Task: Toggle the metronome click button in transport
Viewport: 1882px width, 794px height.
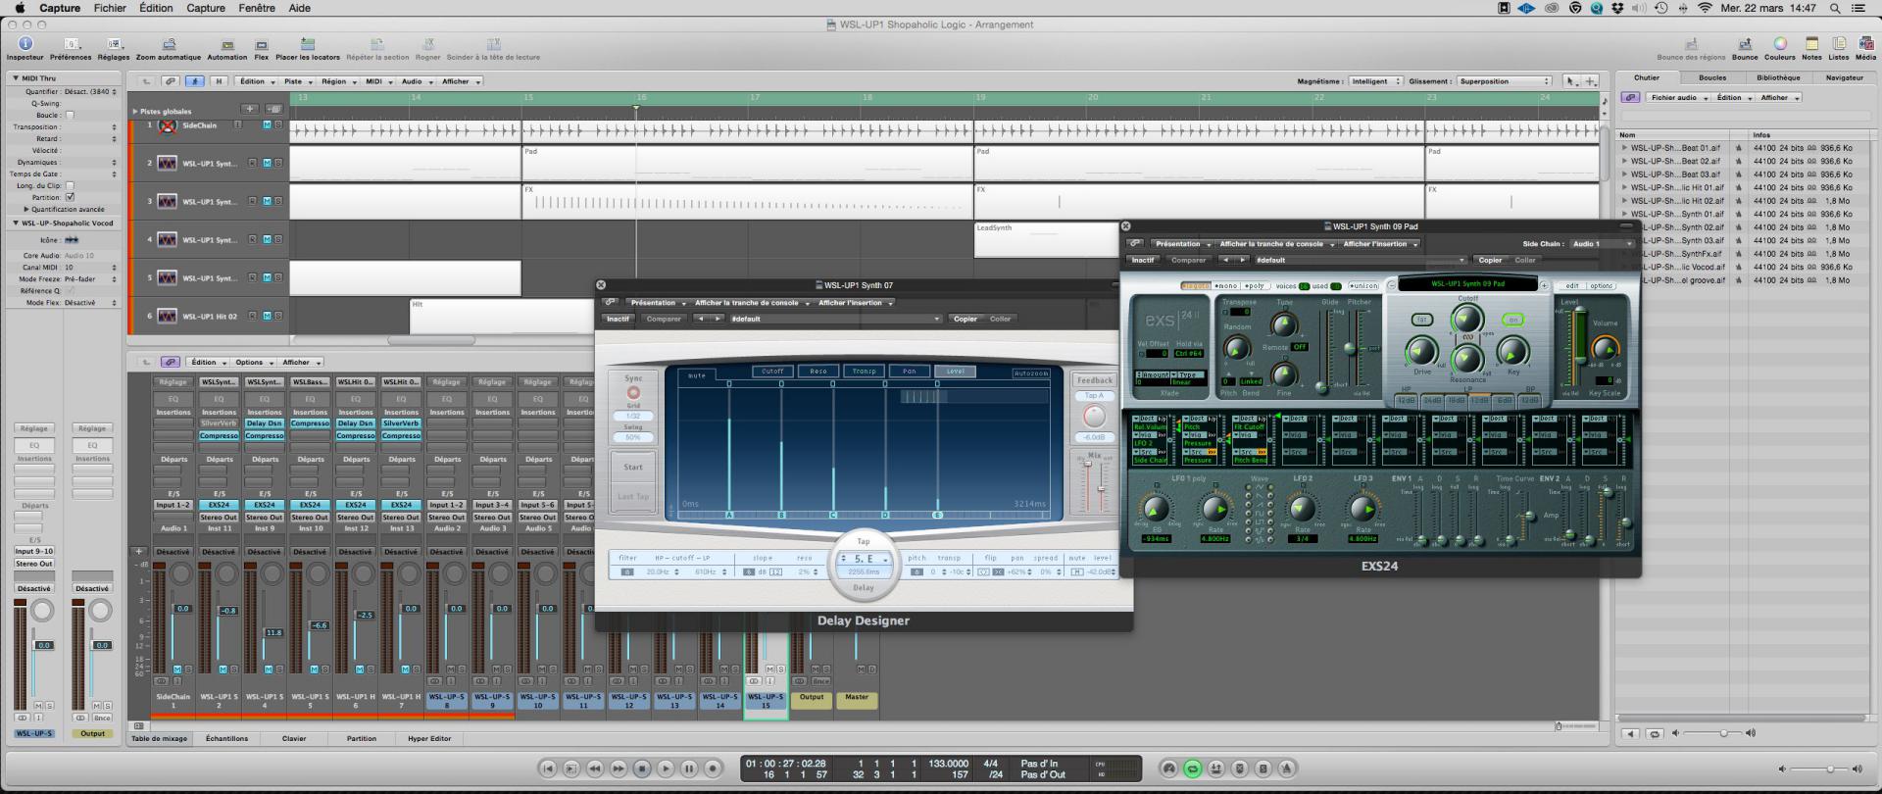Action: click(x=1287, y=769)
